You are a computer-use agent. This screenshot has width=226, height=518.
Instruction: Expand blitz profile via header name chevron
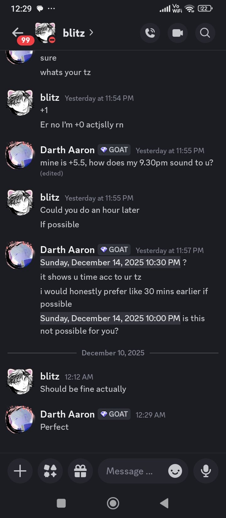91,32
